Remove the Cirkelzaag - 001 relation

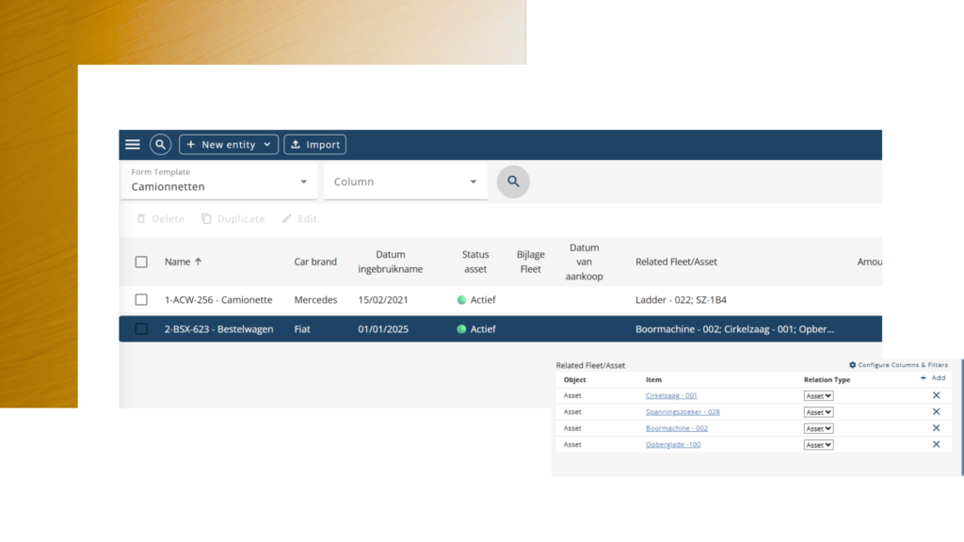[x=936, y=395]
